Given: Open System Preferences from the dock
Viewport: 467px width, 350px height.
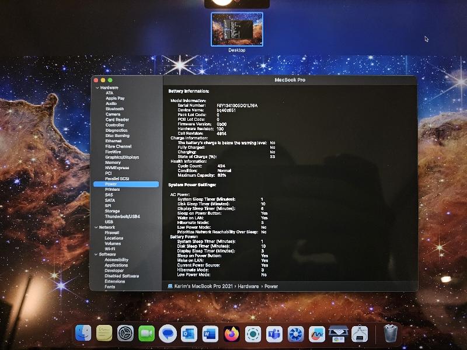Looking at the screenshot, I should (126, 334).
